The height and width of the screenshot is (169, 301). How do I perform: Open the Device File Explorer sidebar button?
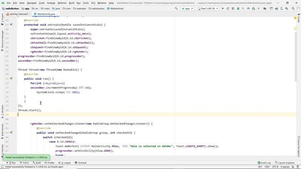point(299,146)
